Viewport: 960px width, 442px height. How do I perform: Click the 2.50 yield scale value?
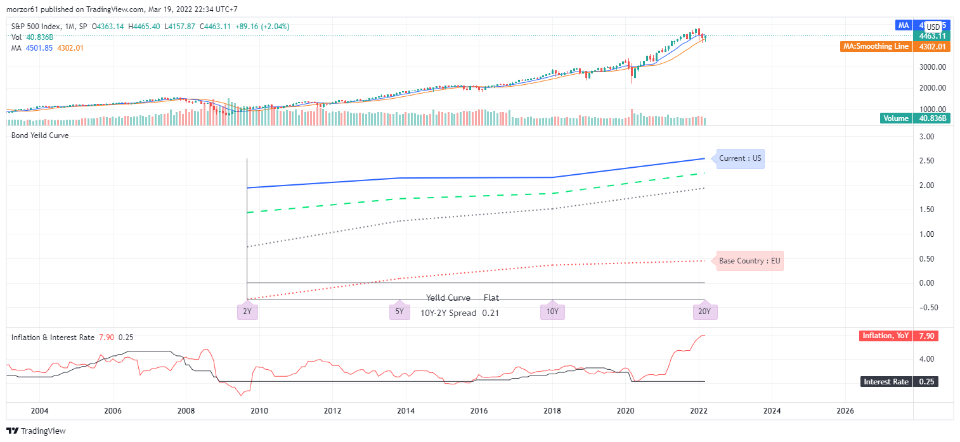coord(926,161)
